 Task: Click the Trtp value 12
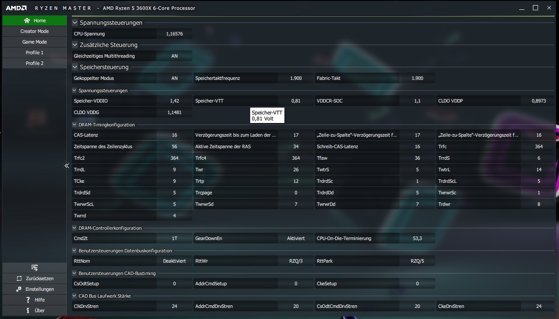coord(296,181)
